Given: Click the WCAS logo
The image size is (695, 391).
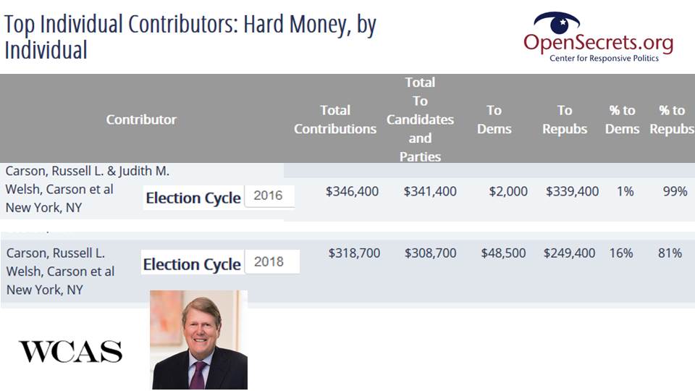Looking at the screenshot, I should click(70, 352).
